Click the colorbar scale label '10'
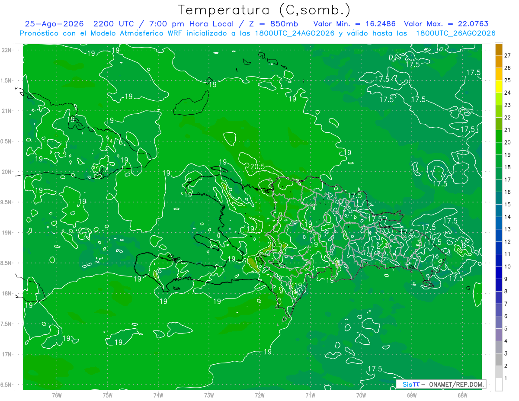 [x=508, y=266]
